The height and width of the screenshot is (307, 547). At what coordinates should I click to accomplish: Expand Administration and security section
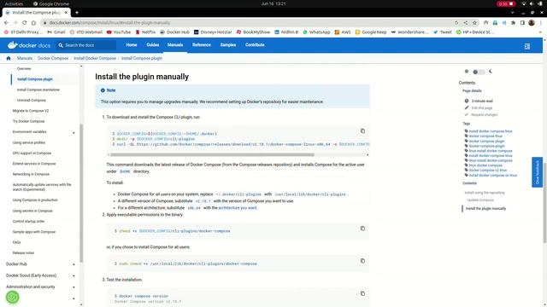point(74,287)
